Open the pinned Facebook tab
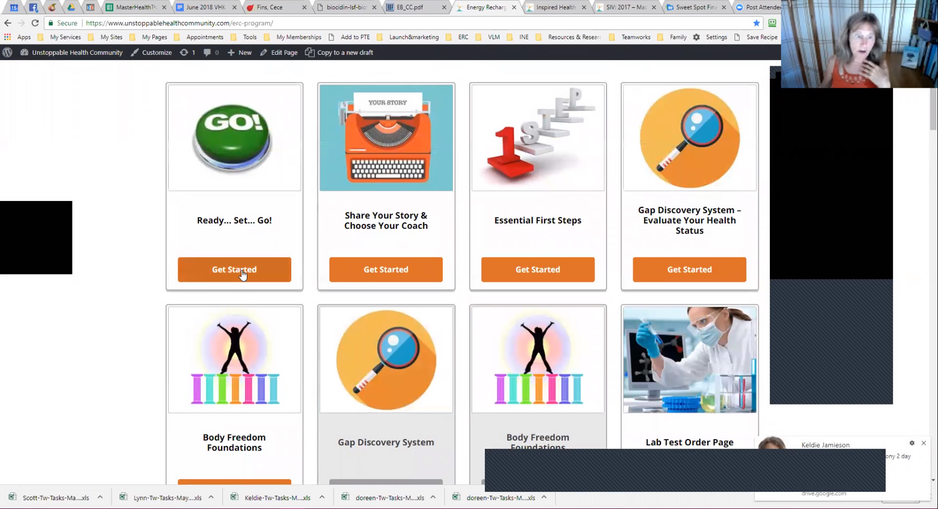 pos(33,7)
